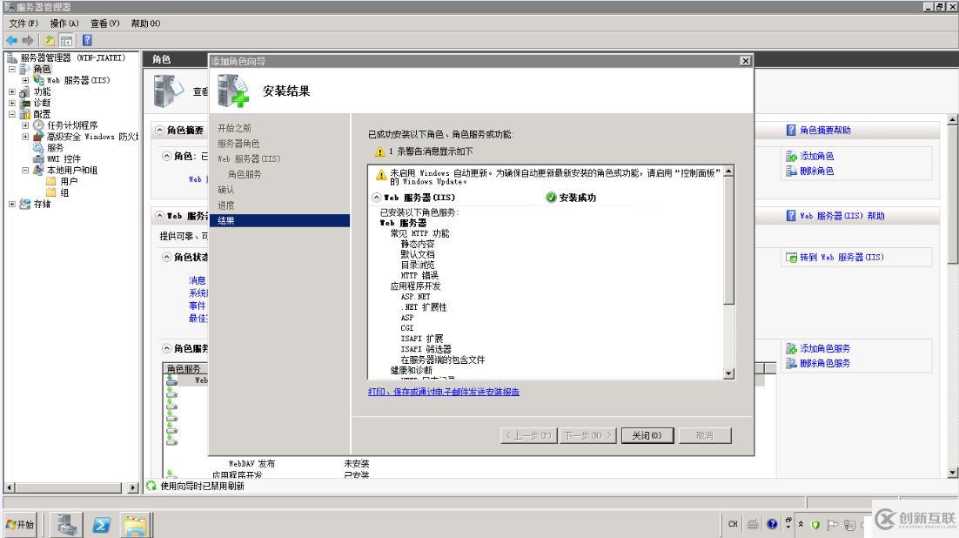The height and width of the screenshot is (538, 959).
Task: Click the Web 服务器(IIS) 帮助 link
Action: coord(842,215)
